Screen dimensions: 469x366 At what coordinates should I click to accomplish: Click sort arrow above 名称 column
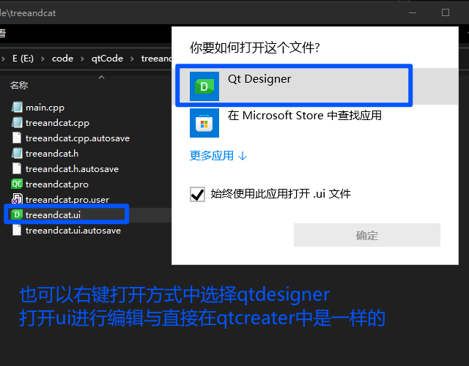pos(102,78)
